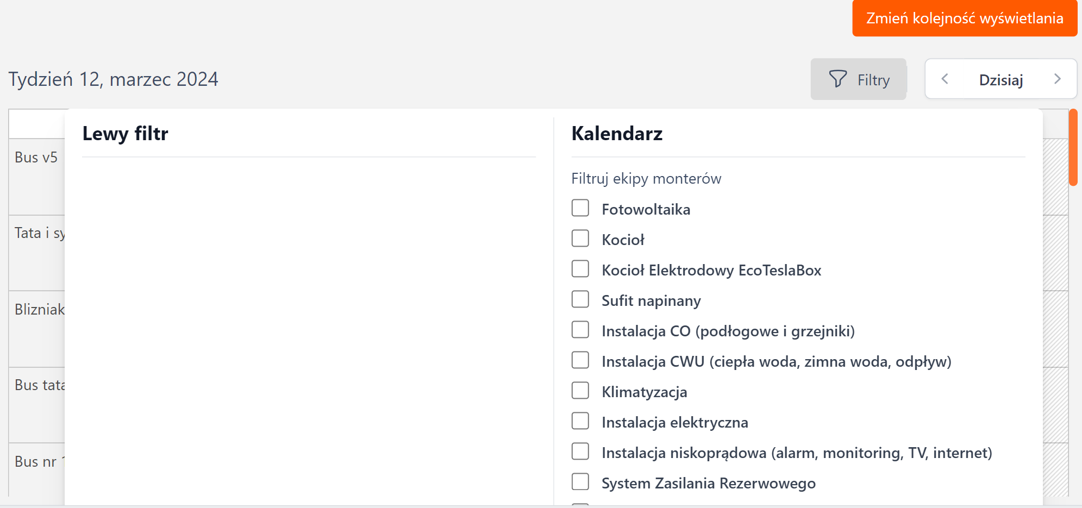Screen dimensions: 1082x508
Task: Go to next week arrow
Action: click(x=1057, y=79)
